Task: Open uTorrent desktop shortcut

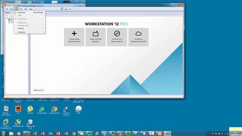Action: tap(30, 110)
